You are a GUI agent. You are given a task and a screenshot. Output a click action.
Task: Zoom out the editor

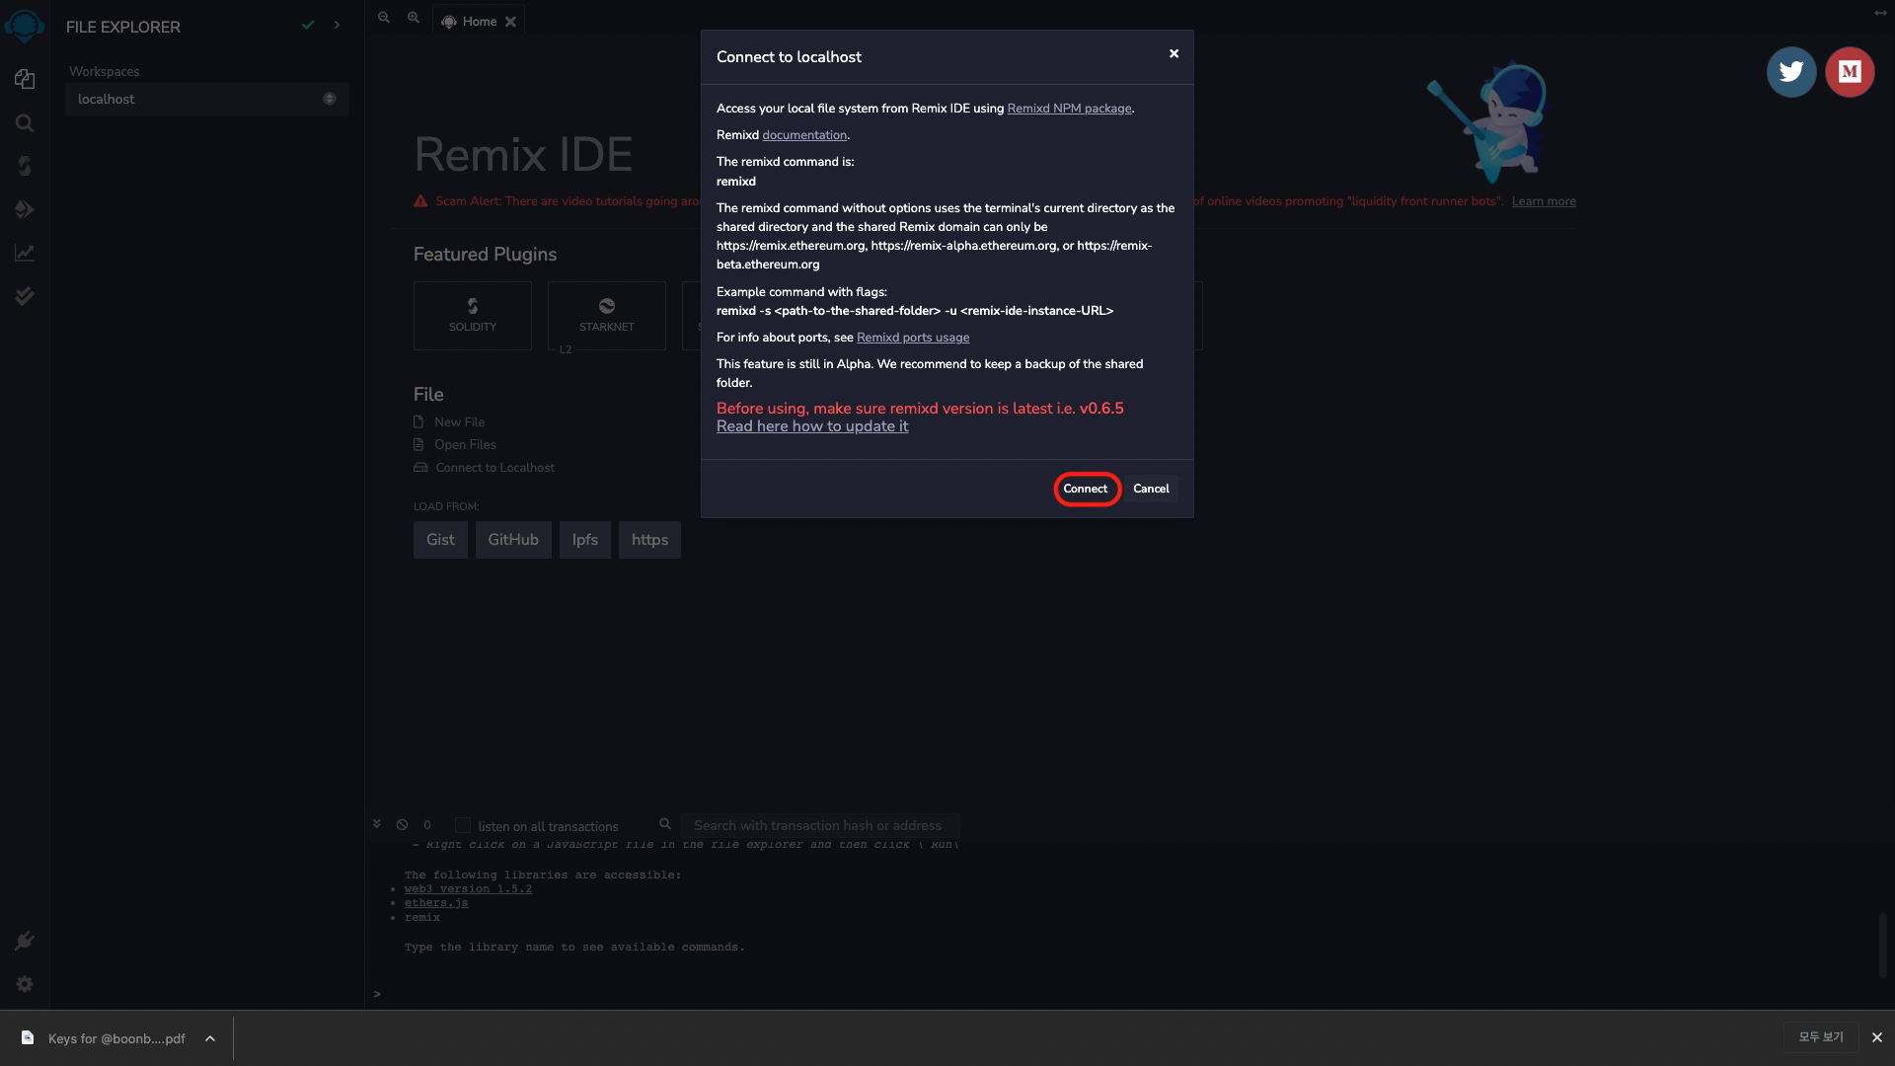(x=384, y=18)
